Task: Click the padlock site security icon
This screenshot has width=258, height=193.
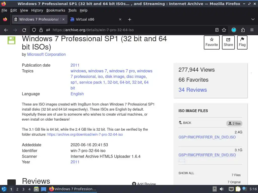Action: click(41, 30)
